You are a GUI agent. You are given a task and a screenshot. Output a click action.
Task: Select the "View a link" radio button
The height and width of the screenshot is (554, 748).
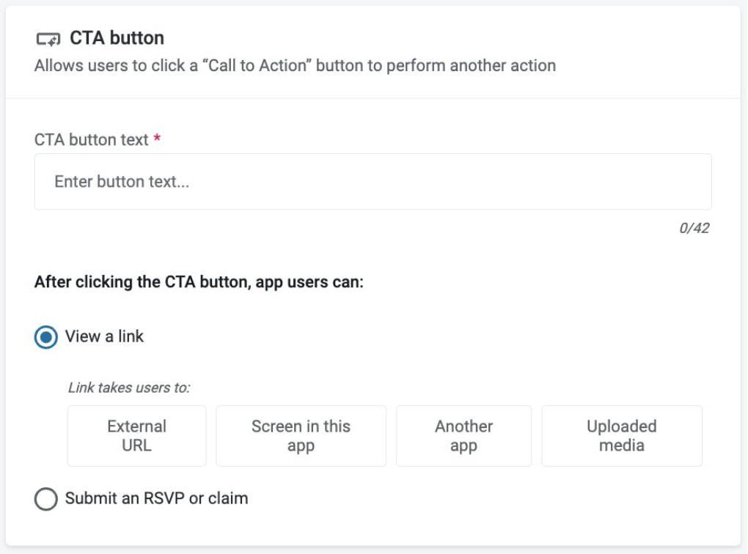coord(45,337)
